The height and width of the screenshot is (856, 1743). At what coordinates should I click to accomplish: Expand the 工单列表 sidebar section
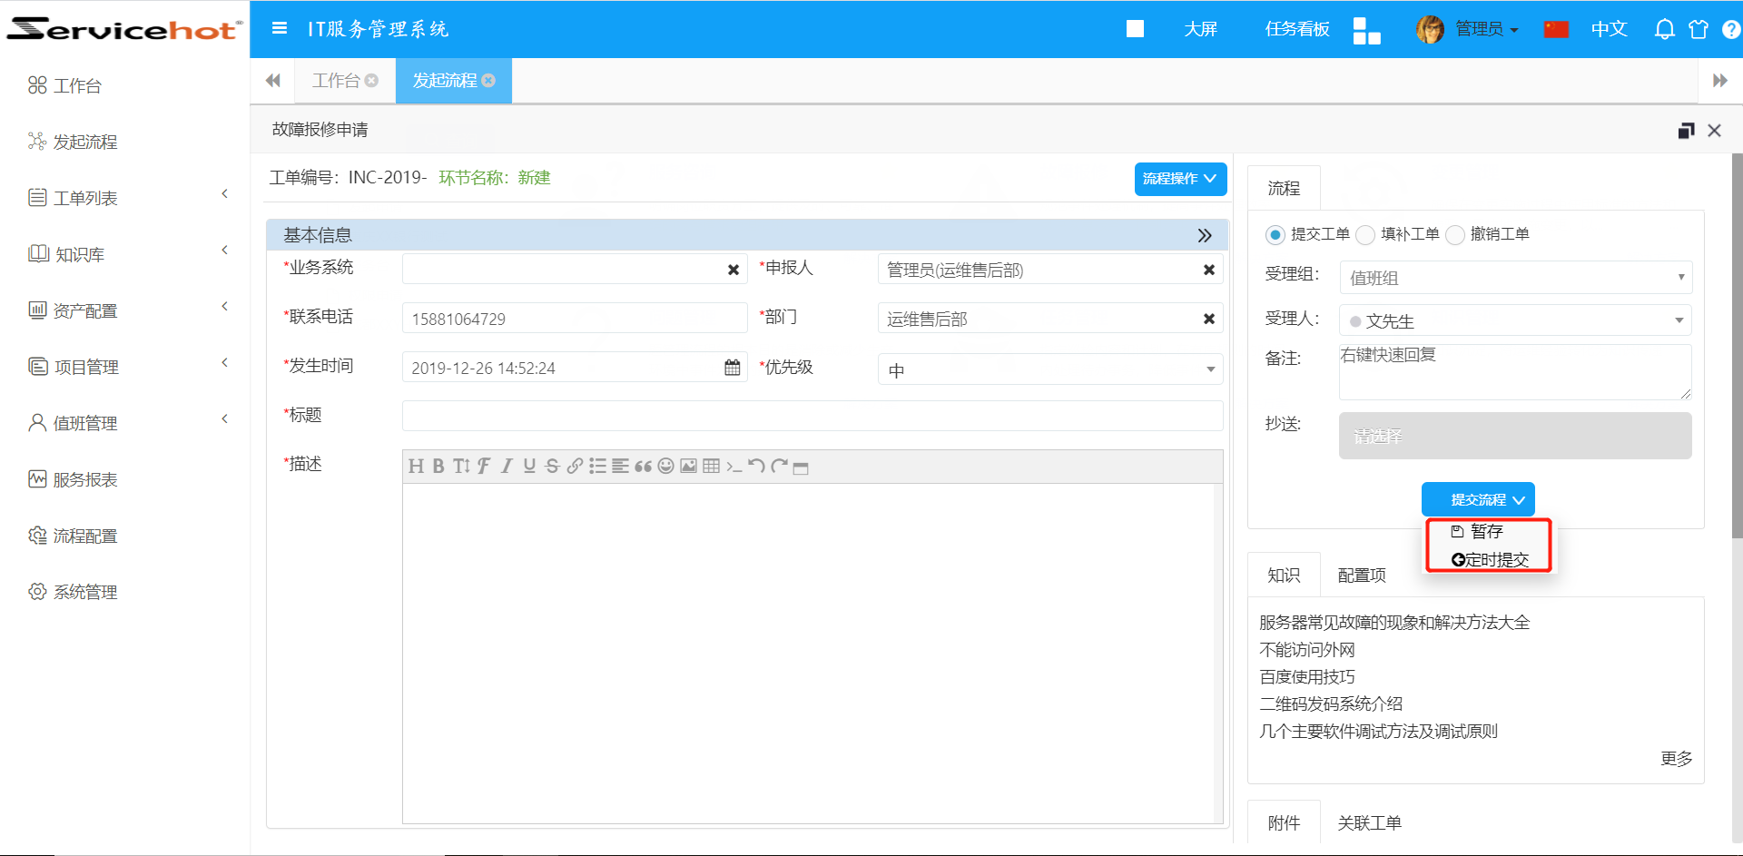tap(127, 197)
